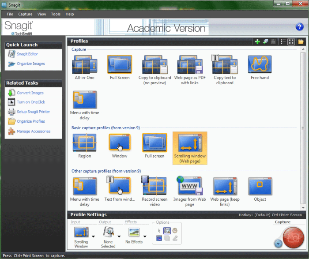309x259 pixels.
Task: Switch profiles to thumbnail grid view
Action: tap(291, 41)
